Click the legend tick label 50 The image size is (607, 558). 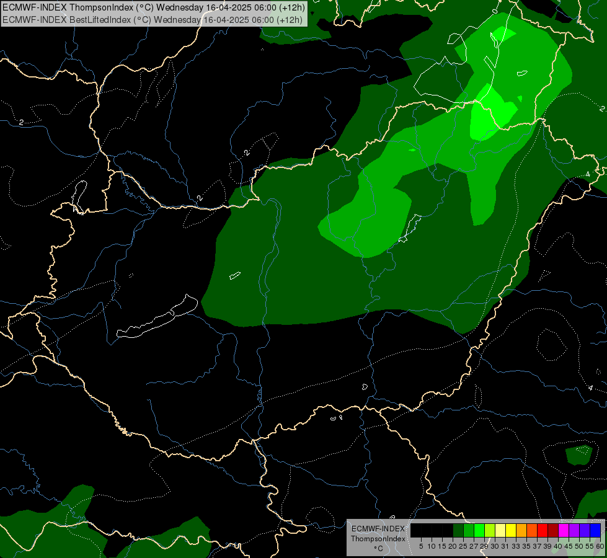coord(579,546)
